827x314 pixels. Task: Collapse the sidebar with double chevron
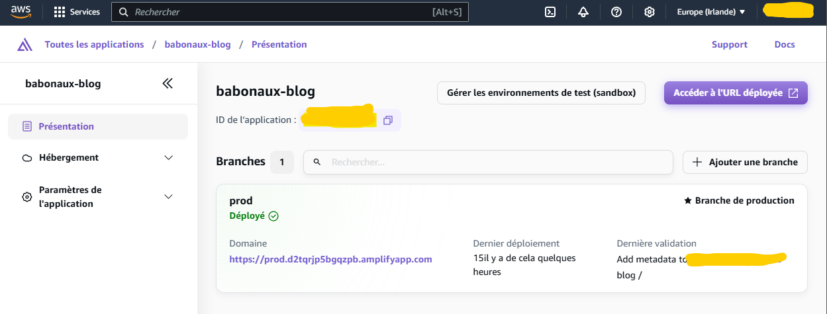(168, 83)
